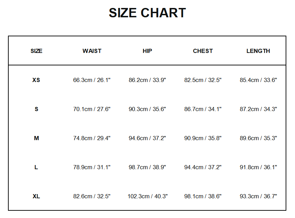Select S hip value 90.3cm / 35.6"
The image size is (295, 218).
147,109
